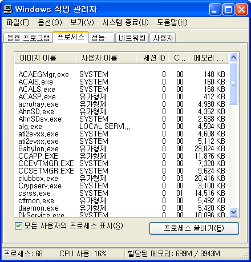
Task: Sort by 이미지 이름 column header
Action: [x=45, y=58]
